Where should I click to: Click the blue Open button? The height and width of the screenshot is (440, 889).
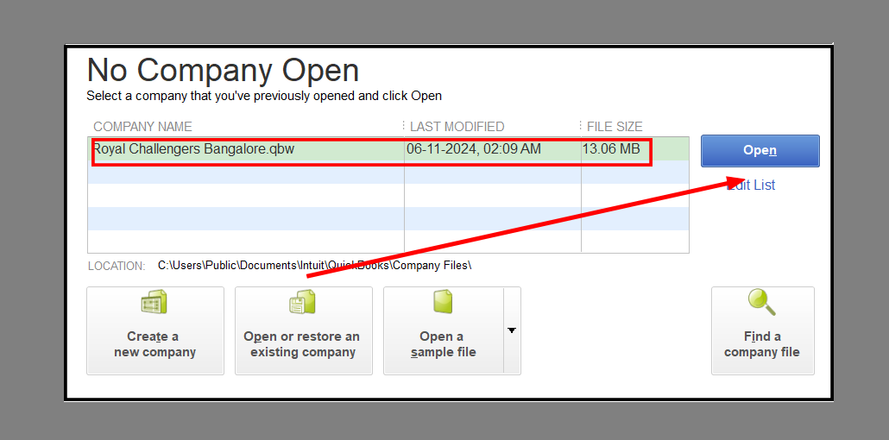click(x=760, y=151)
